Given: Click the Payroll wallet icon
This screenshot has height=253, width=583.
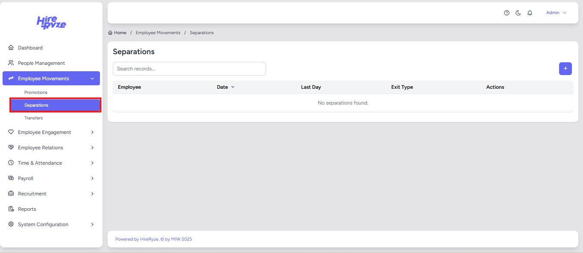Looking at the screenshot, I should [11, 178].
